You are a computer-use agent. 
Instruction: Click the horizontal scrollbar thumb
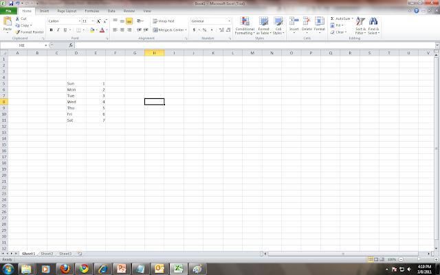[343, 254]
